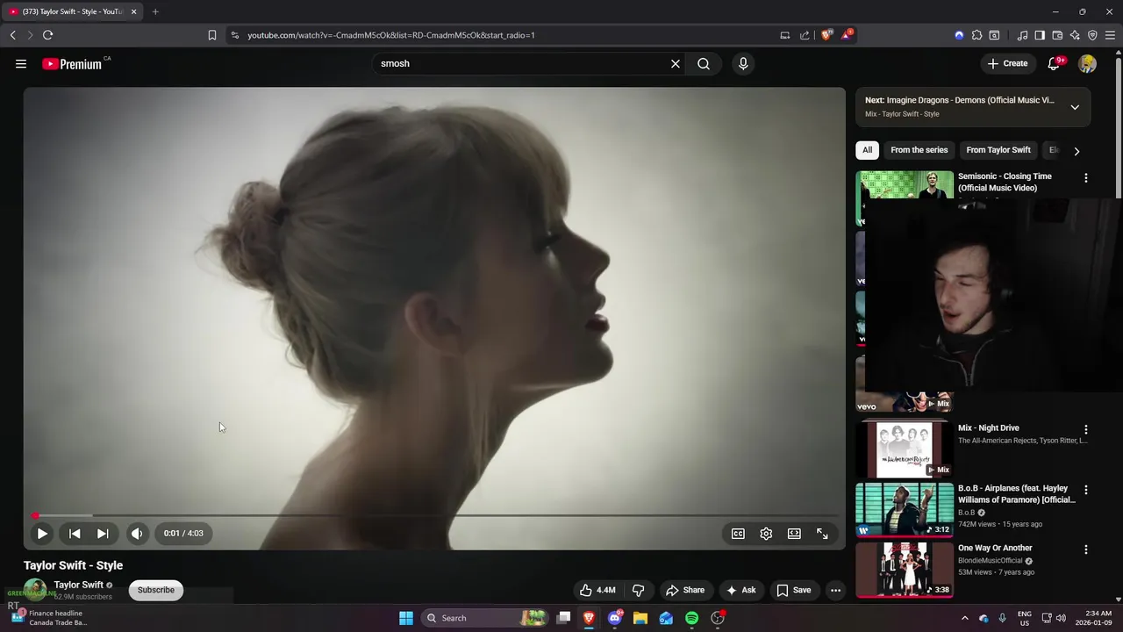Screen dimensions: 1123x632
Task: Select From Taylor Swift chip
Action: click(998, 150)
